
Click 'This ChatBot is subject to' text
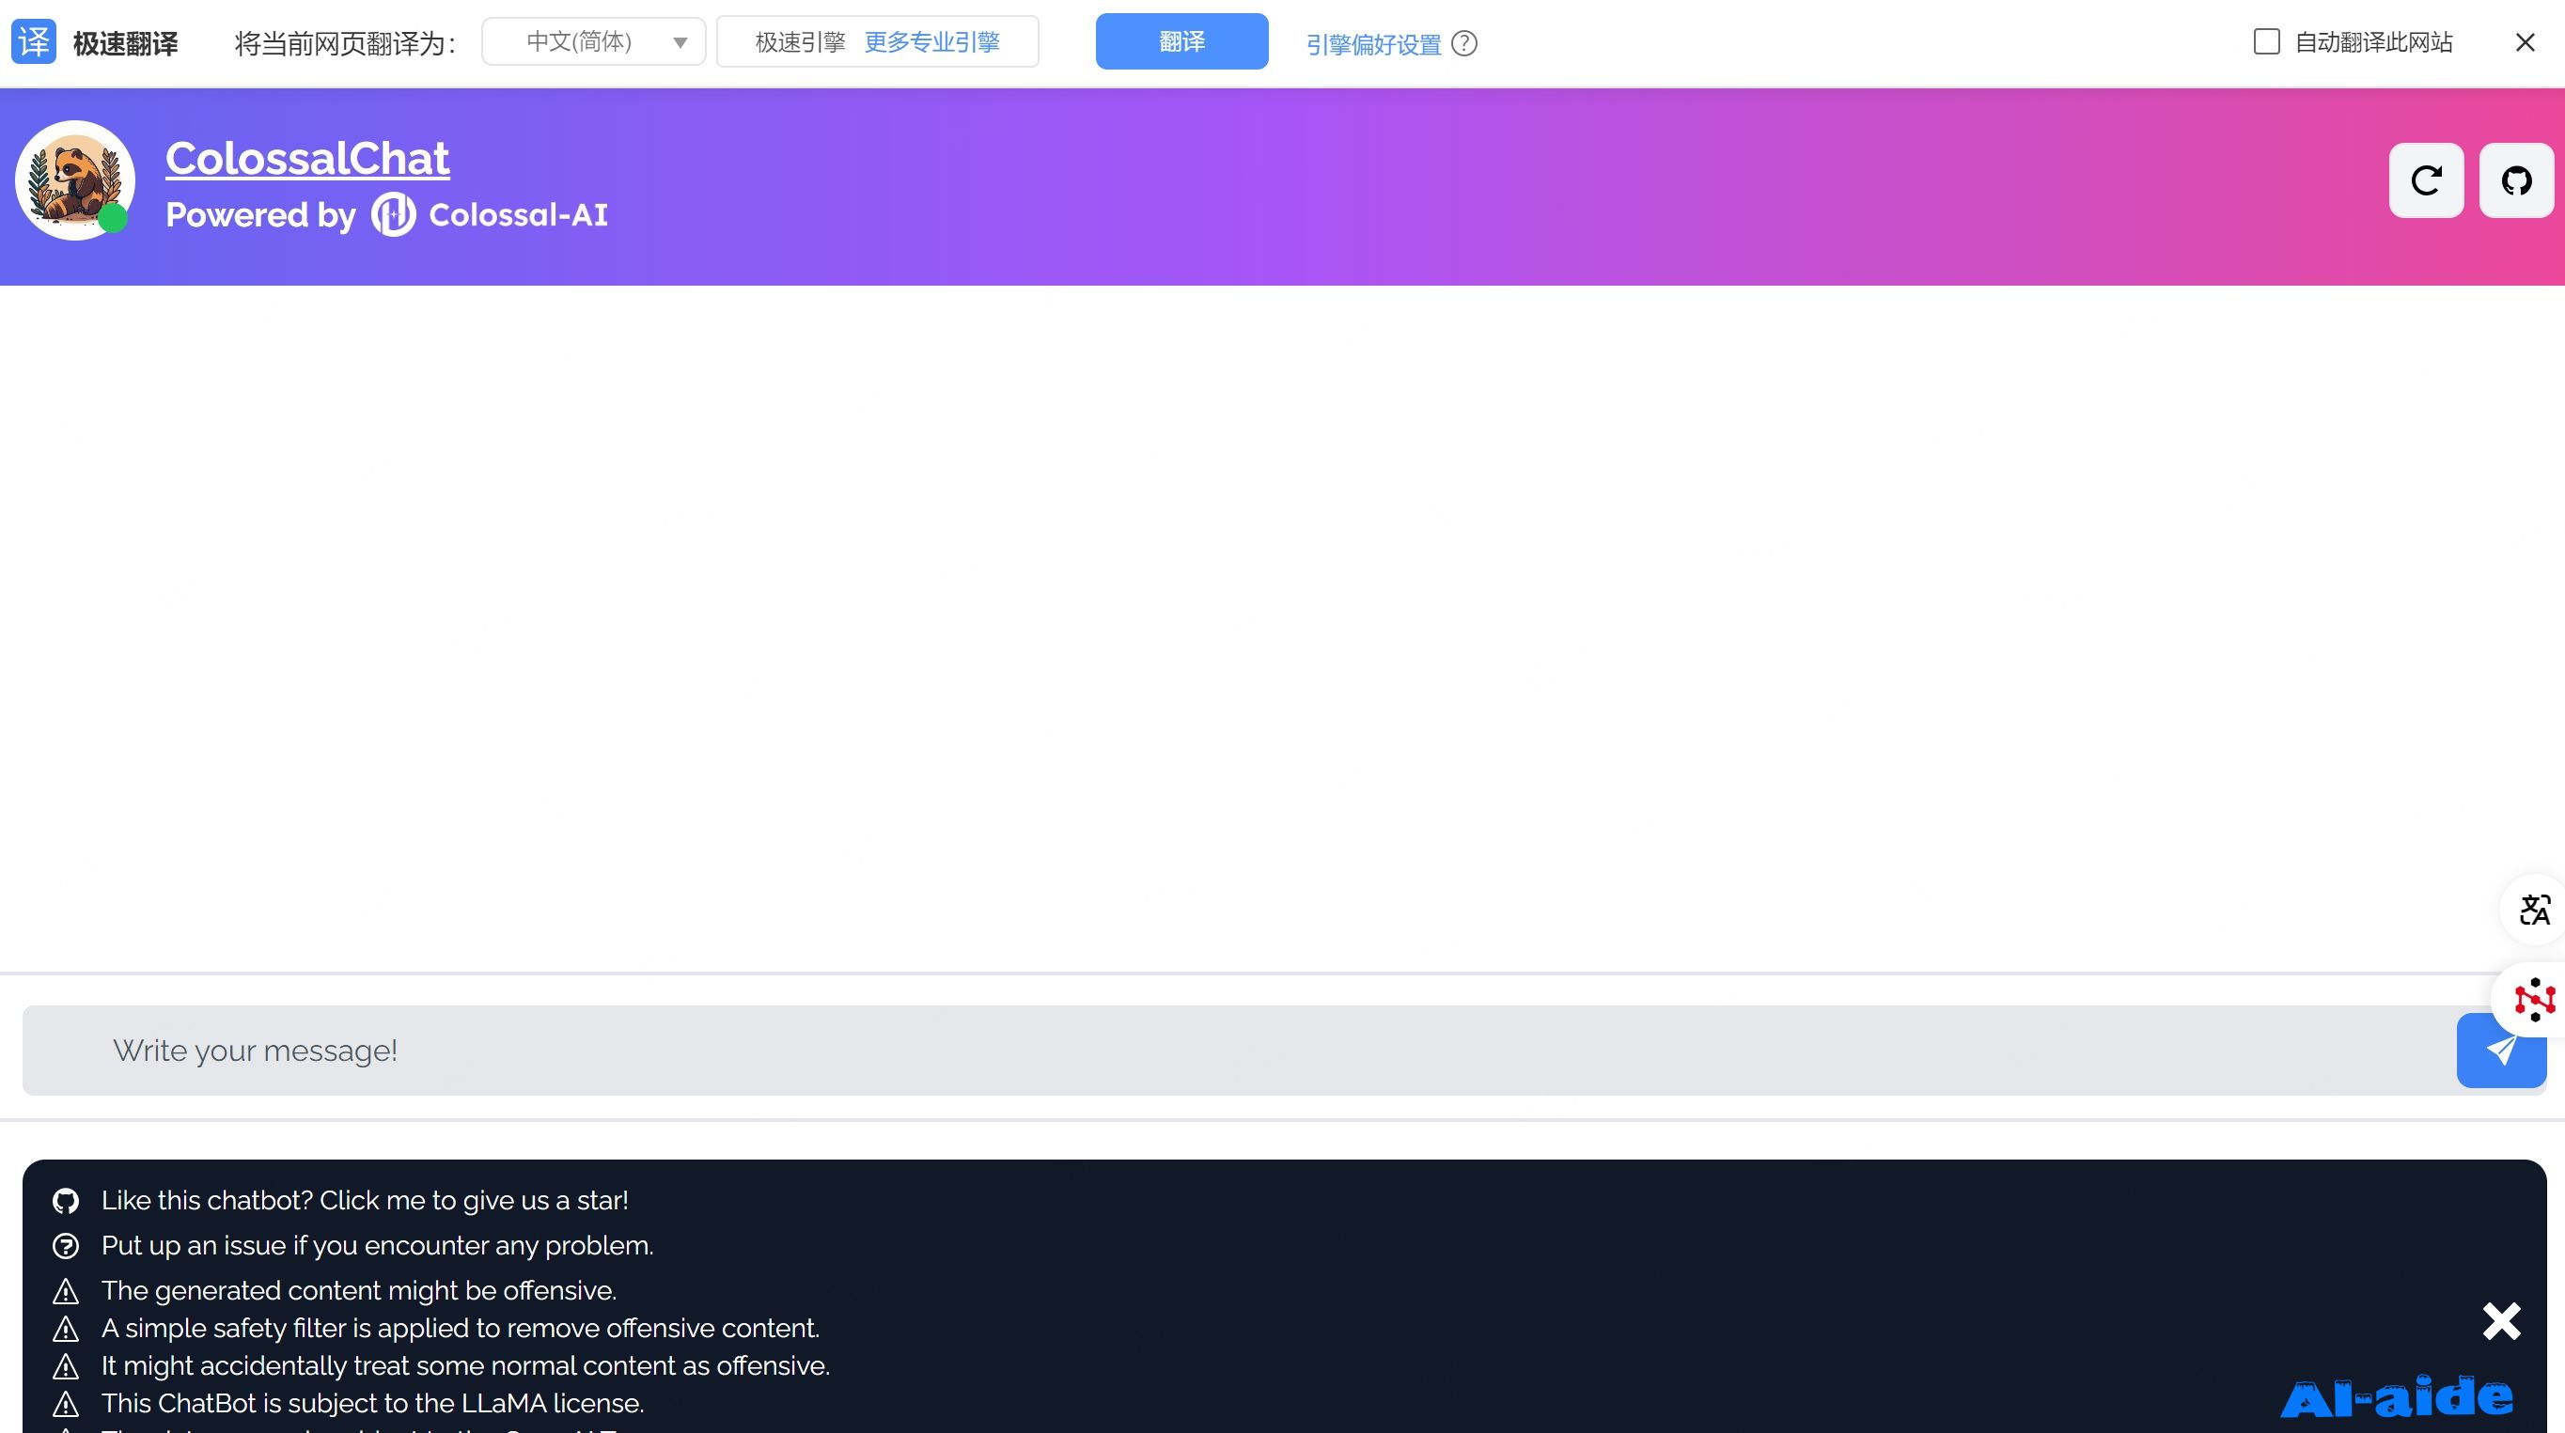click(372, 1404)
